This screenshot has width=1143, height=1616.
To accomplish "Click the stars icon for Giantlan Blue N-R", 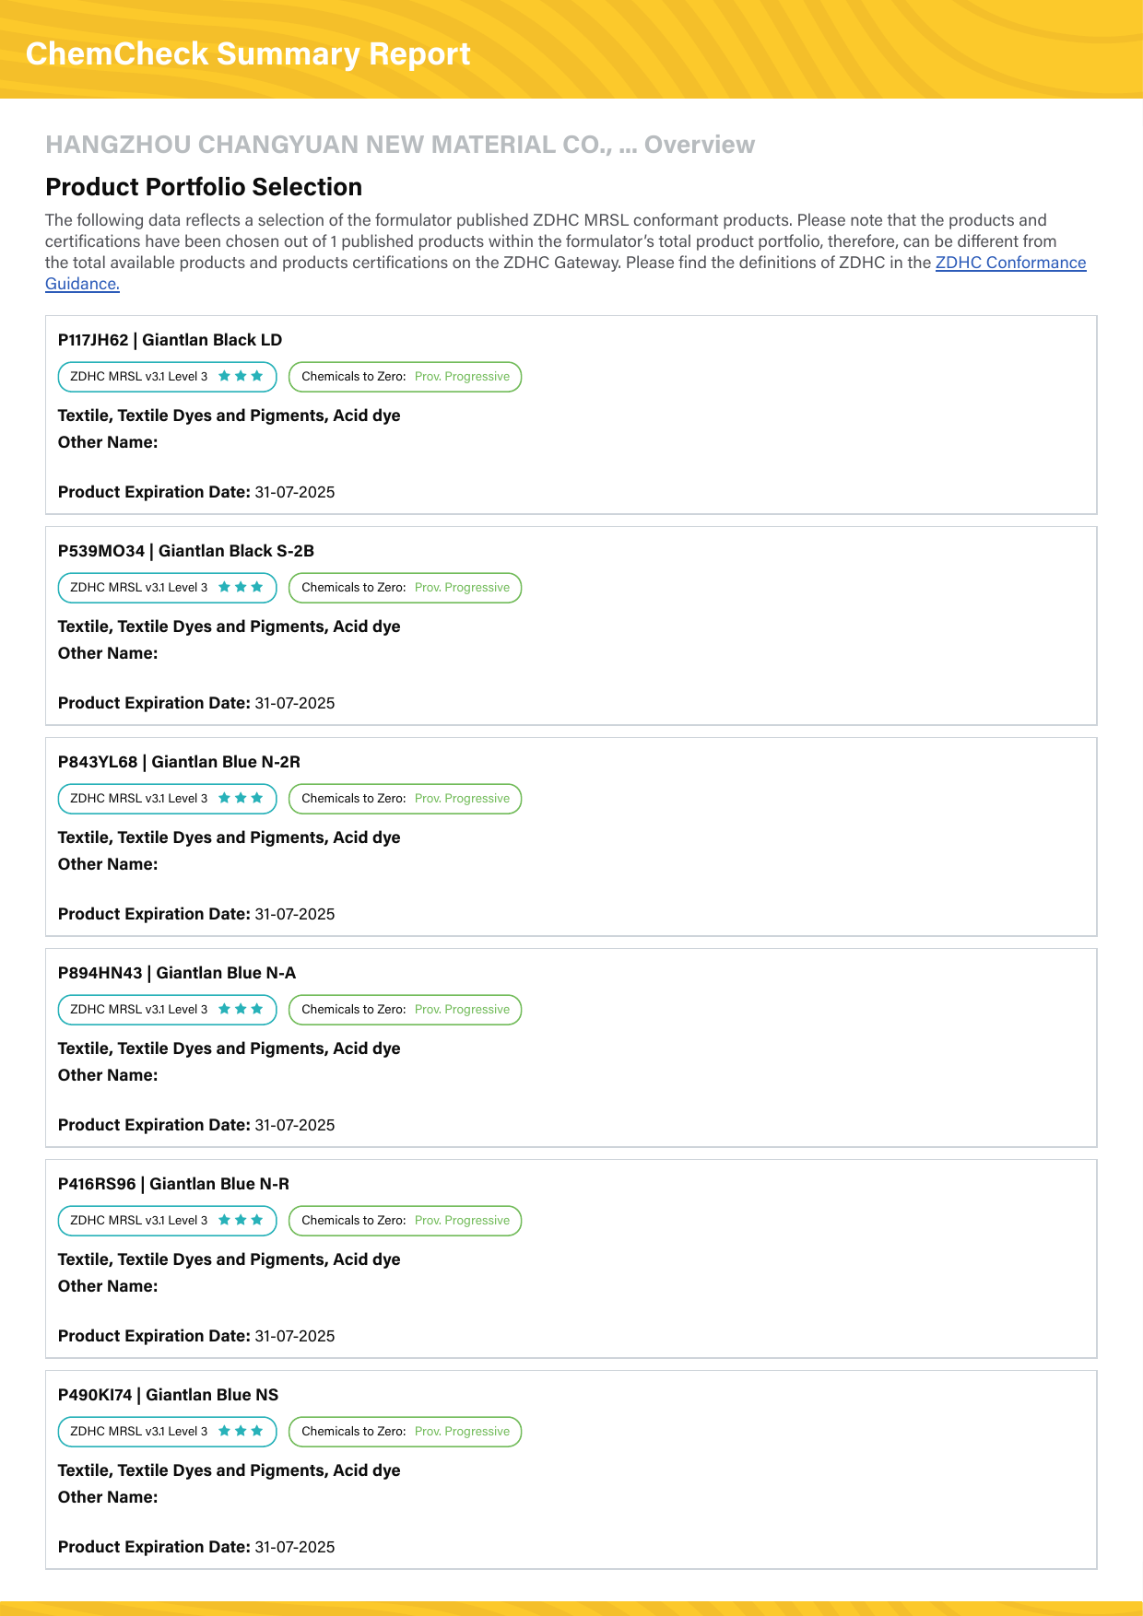I will [x=241, y=1220].
